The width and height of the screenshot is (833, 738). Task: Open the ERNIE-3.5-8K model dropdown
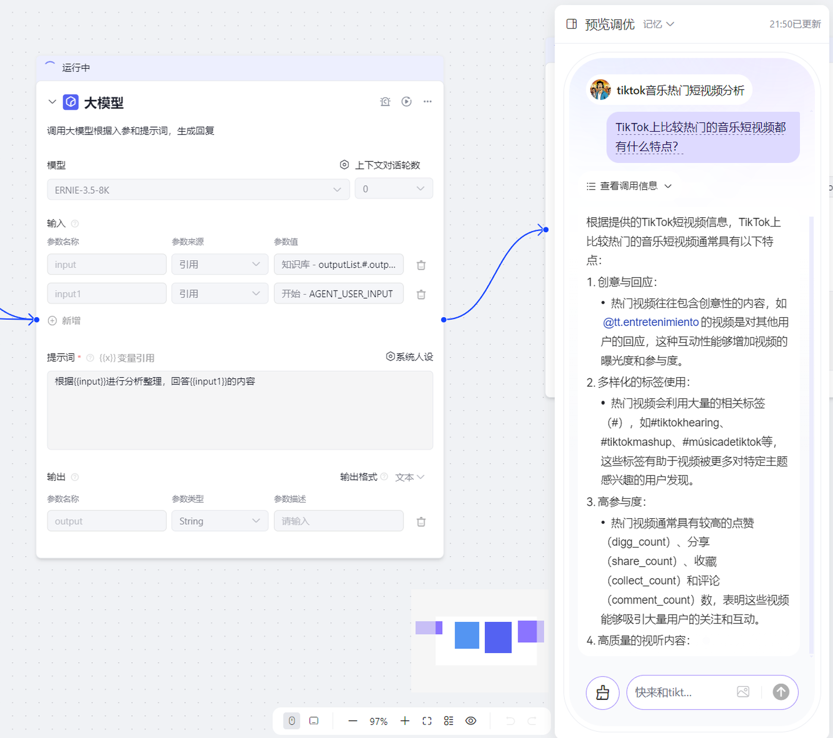point(198,190)
